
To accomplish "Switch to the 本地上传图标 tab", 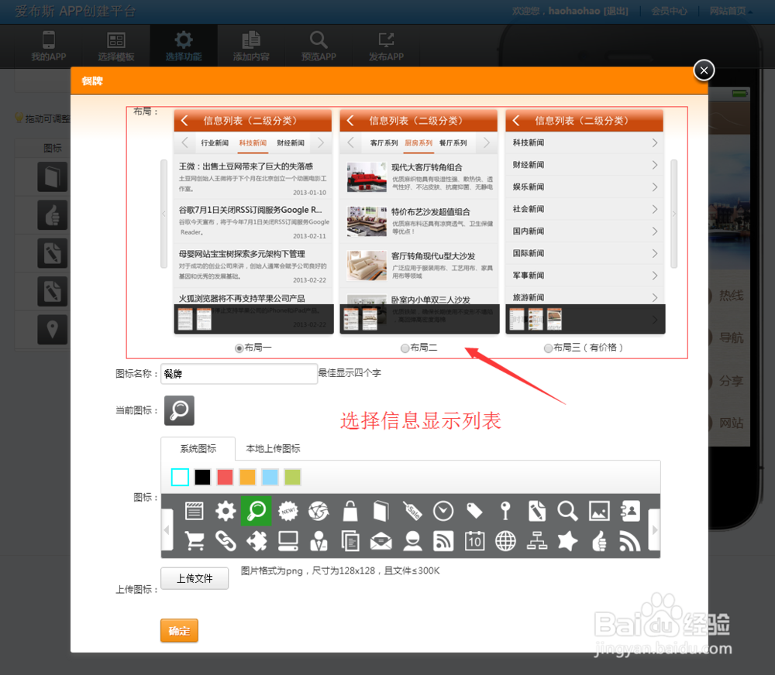I will (273, 449).
